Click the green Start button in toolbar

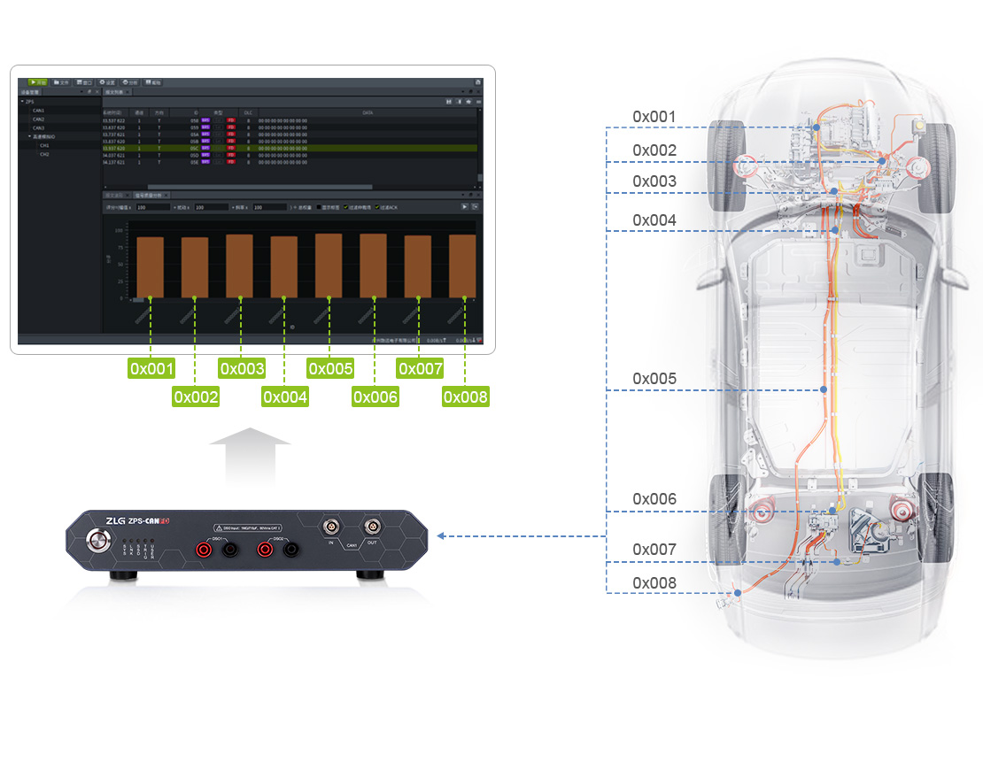click(37, 81)
